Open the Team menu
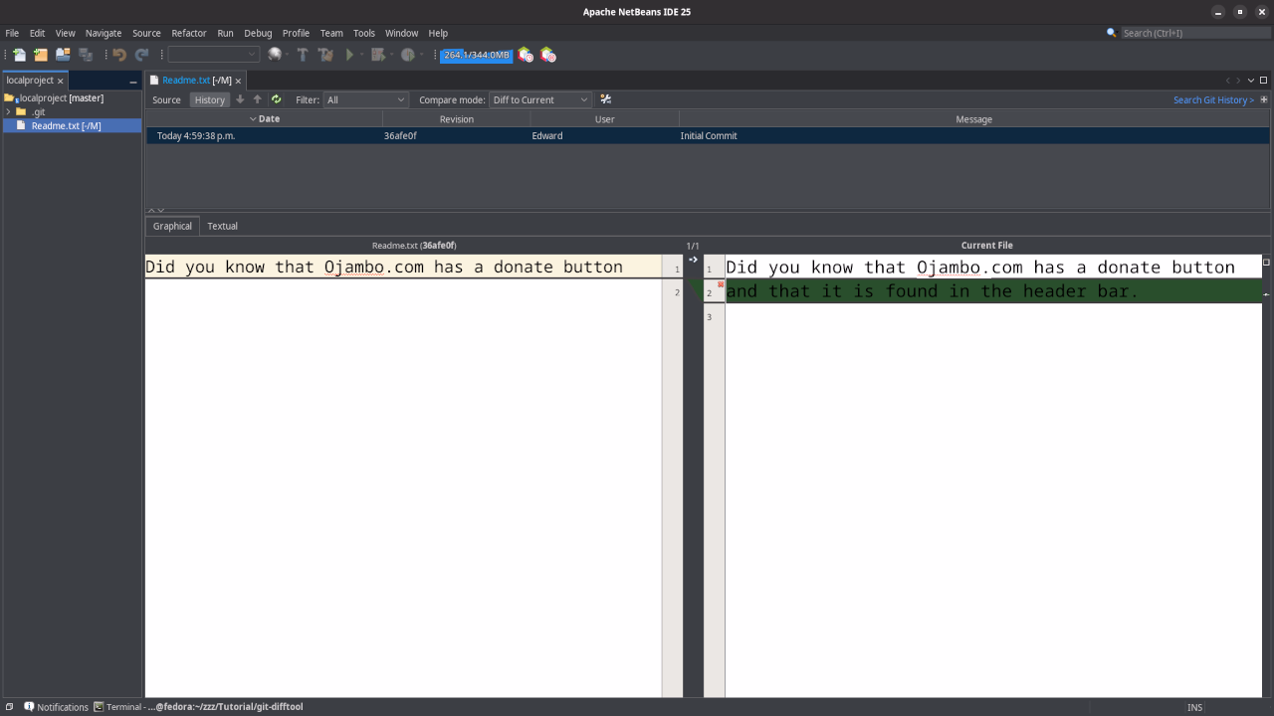Viewport: 1274px width, 716px height. pos(331,33)
